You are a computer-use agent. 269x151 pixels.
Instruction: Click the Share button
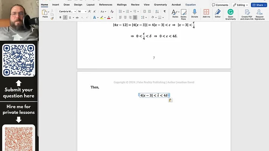(x=259, y=5)
